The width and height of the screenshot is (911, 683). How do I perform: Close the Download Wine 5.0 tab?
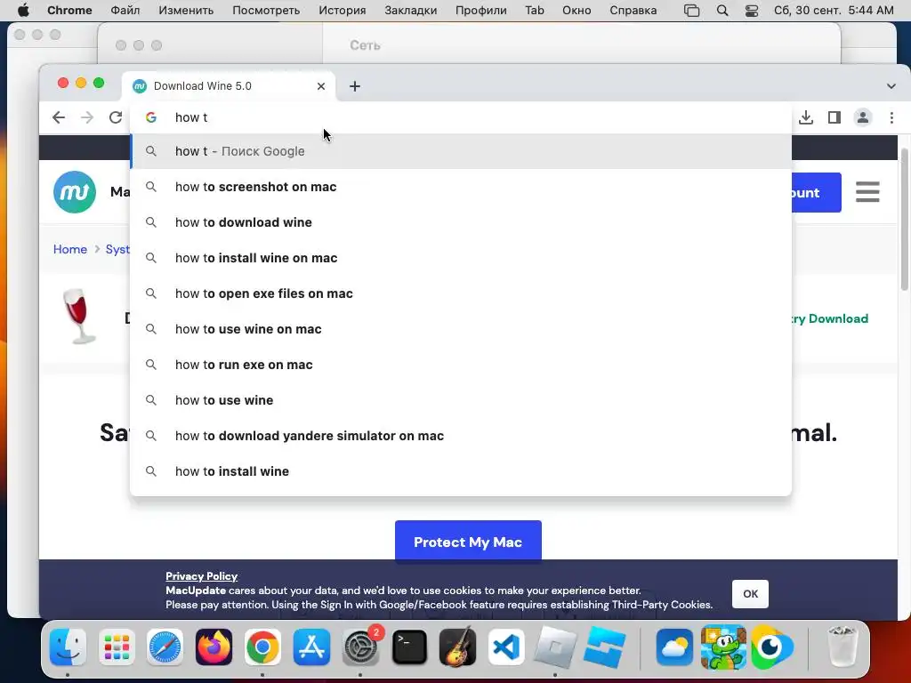tap(320, 86)
